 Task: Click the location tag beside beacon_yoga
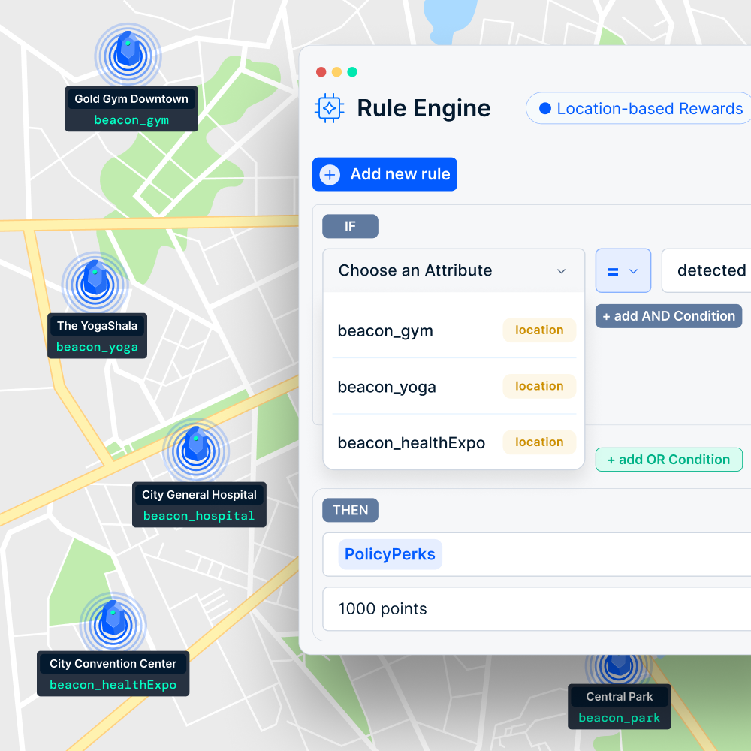coord(539,386)
